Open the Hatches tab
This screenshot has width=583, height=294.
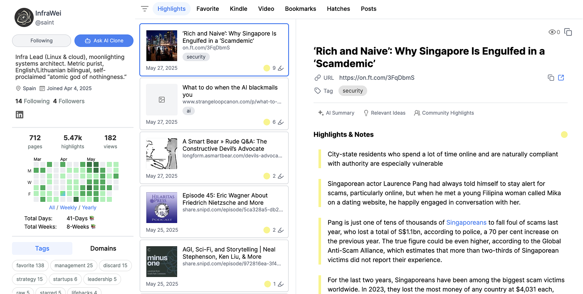[338, 9]
